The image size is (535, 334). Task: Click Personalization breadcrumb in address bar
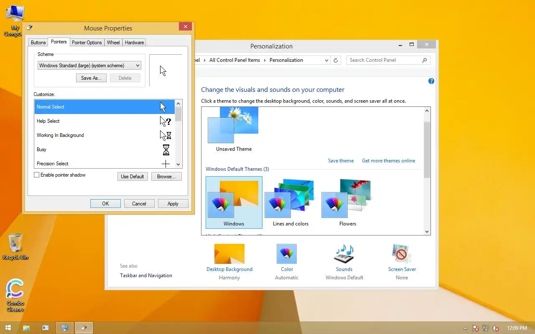[x=286, y=60]
